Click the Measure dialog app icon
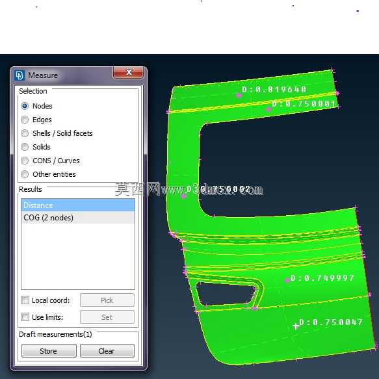This screenshot has height=379, width=379. (x=20, y=75)
